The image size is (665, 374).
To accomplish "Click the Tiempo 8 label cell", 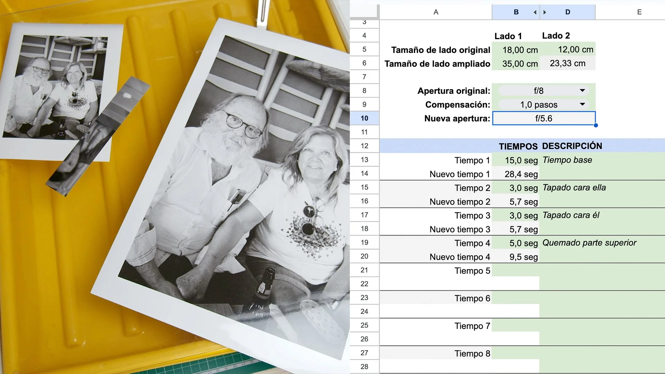I will click(436, 354).
